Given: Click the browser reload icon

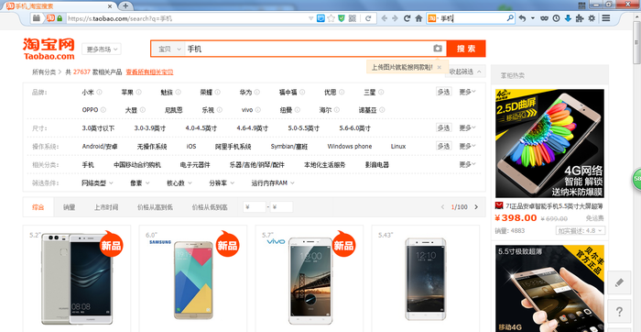Looking at the screenshot, I should click(x=407, y=18).
